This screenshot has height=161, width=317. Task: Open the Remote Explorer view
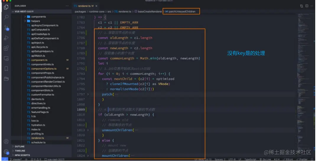[6, 58]
